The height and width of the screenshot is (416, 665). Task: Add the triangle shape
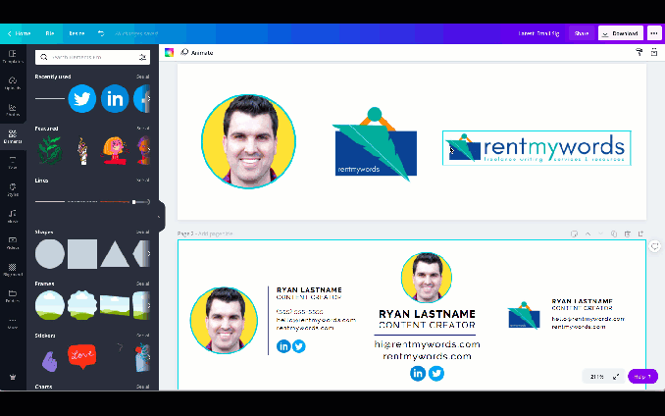tap(115, 254)
